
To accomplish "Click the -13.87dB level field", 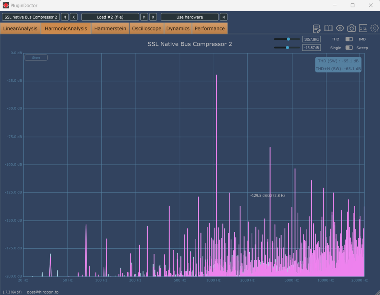I will click(x=311, y=47).
